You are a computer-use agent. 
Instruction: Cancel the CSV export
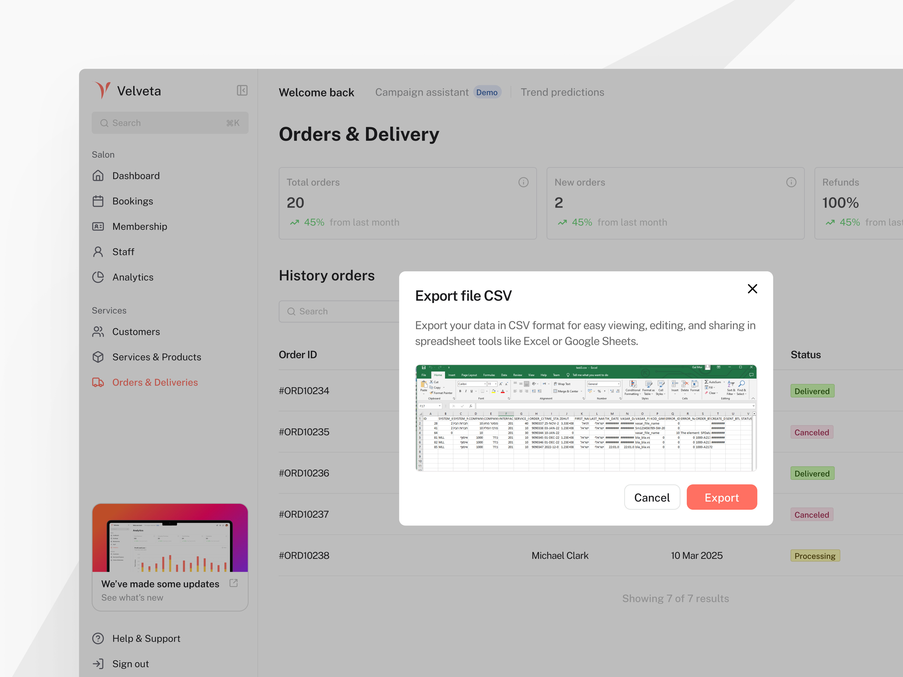[652, 497]
